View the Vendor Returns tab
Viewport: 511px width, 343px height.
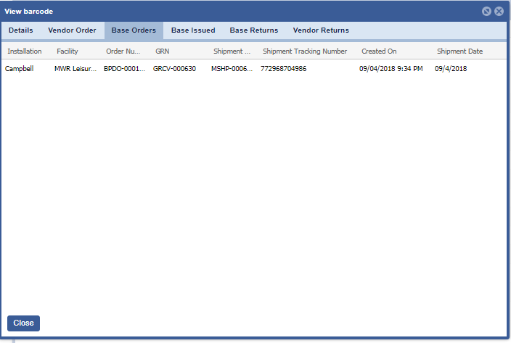(321, 30)
